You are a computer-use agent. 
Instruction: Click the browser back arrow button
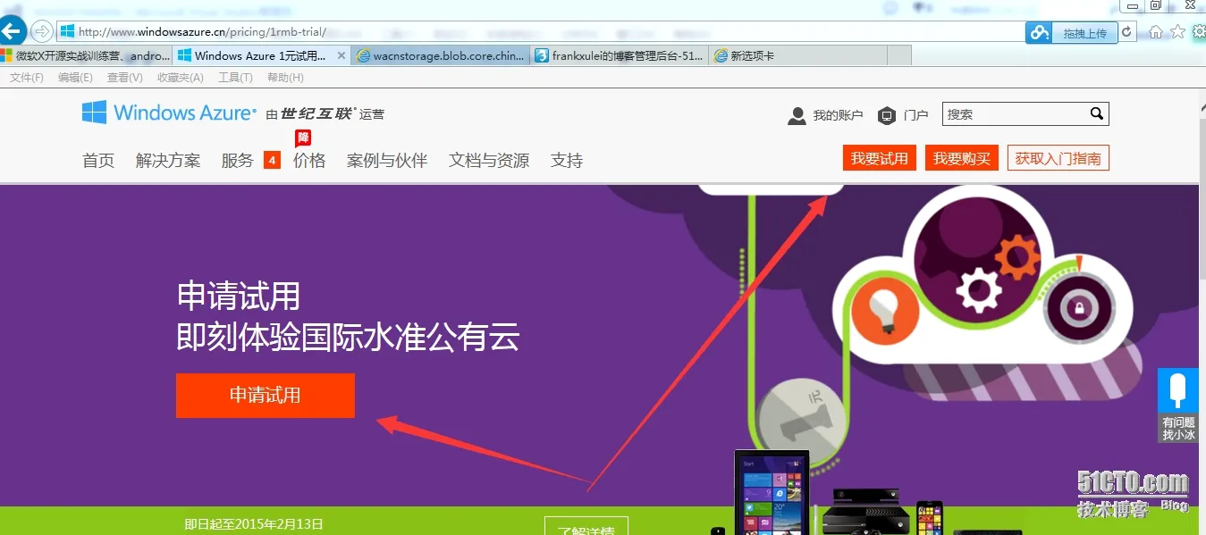click(x=12, y=31)
